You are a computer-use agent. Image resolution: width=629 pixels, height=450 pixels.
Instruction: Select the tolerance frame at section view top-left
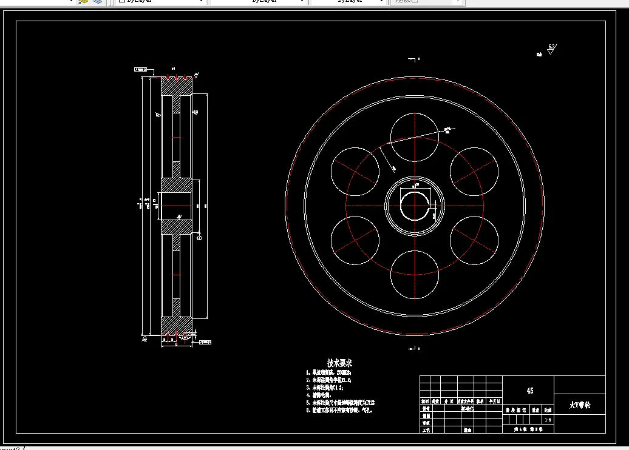tap(141, 70)
